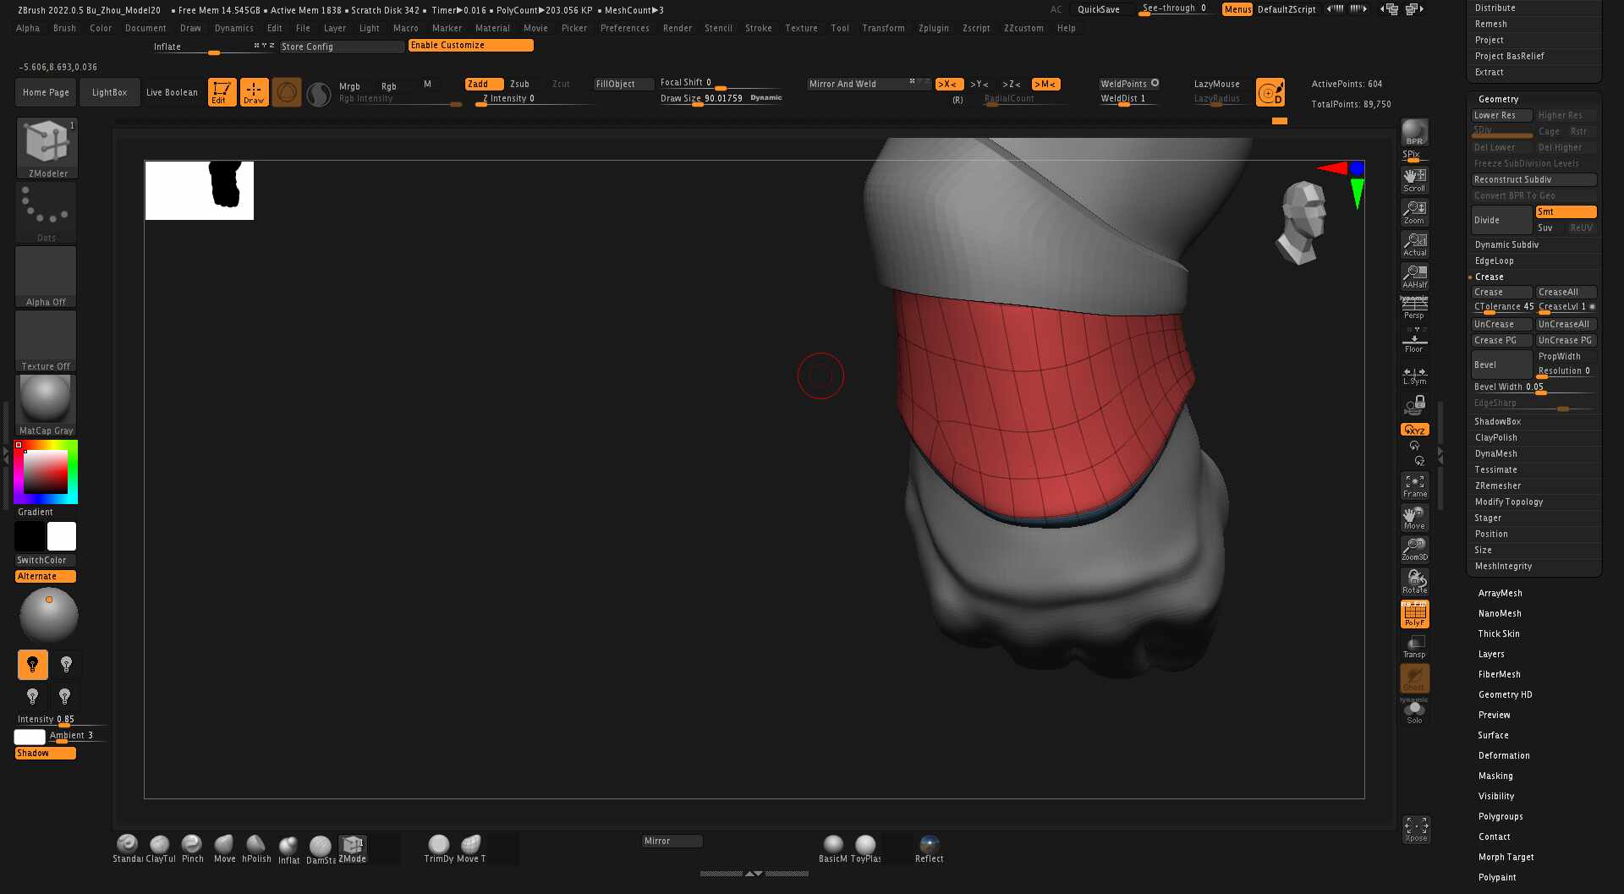This screenshot has height=894, width=1624.
Task: Select the DamStandard brush
Action: [x=321, y=849]
